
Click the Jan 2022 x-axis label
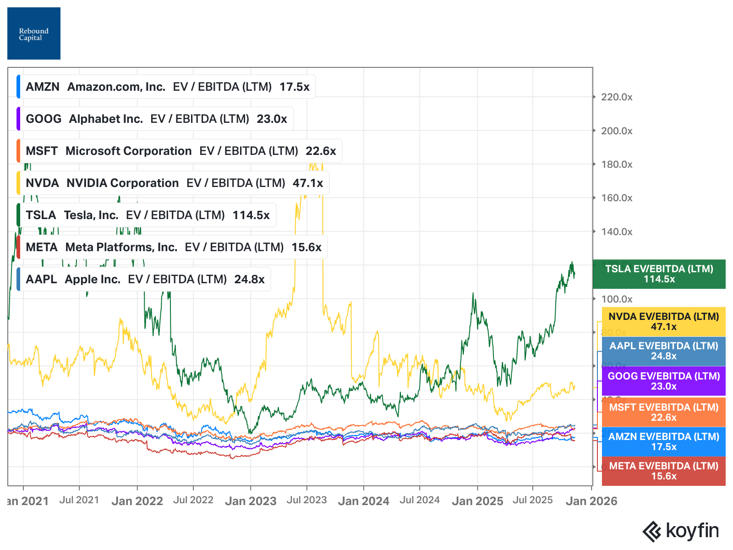pos(137,501)
